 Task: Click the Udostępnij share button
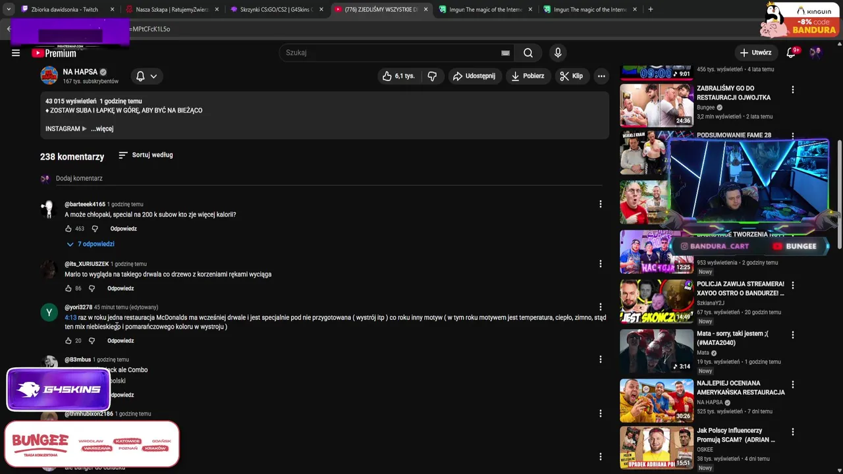point(474,76)
